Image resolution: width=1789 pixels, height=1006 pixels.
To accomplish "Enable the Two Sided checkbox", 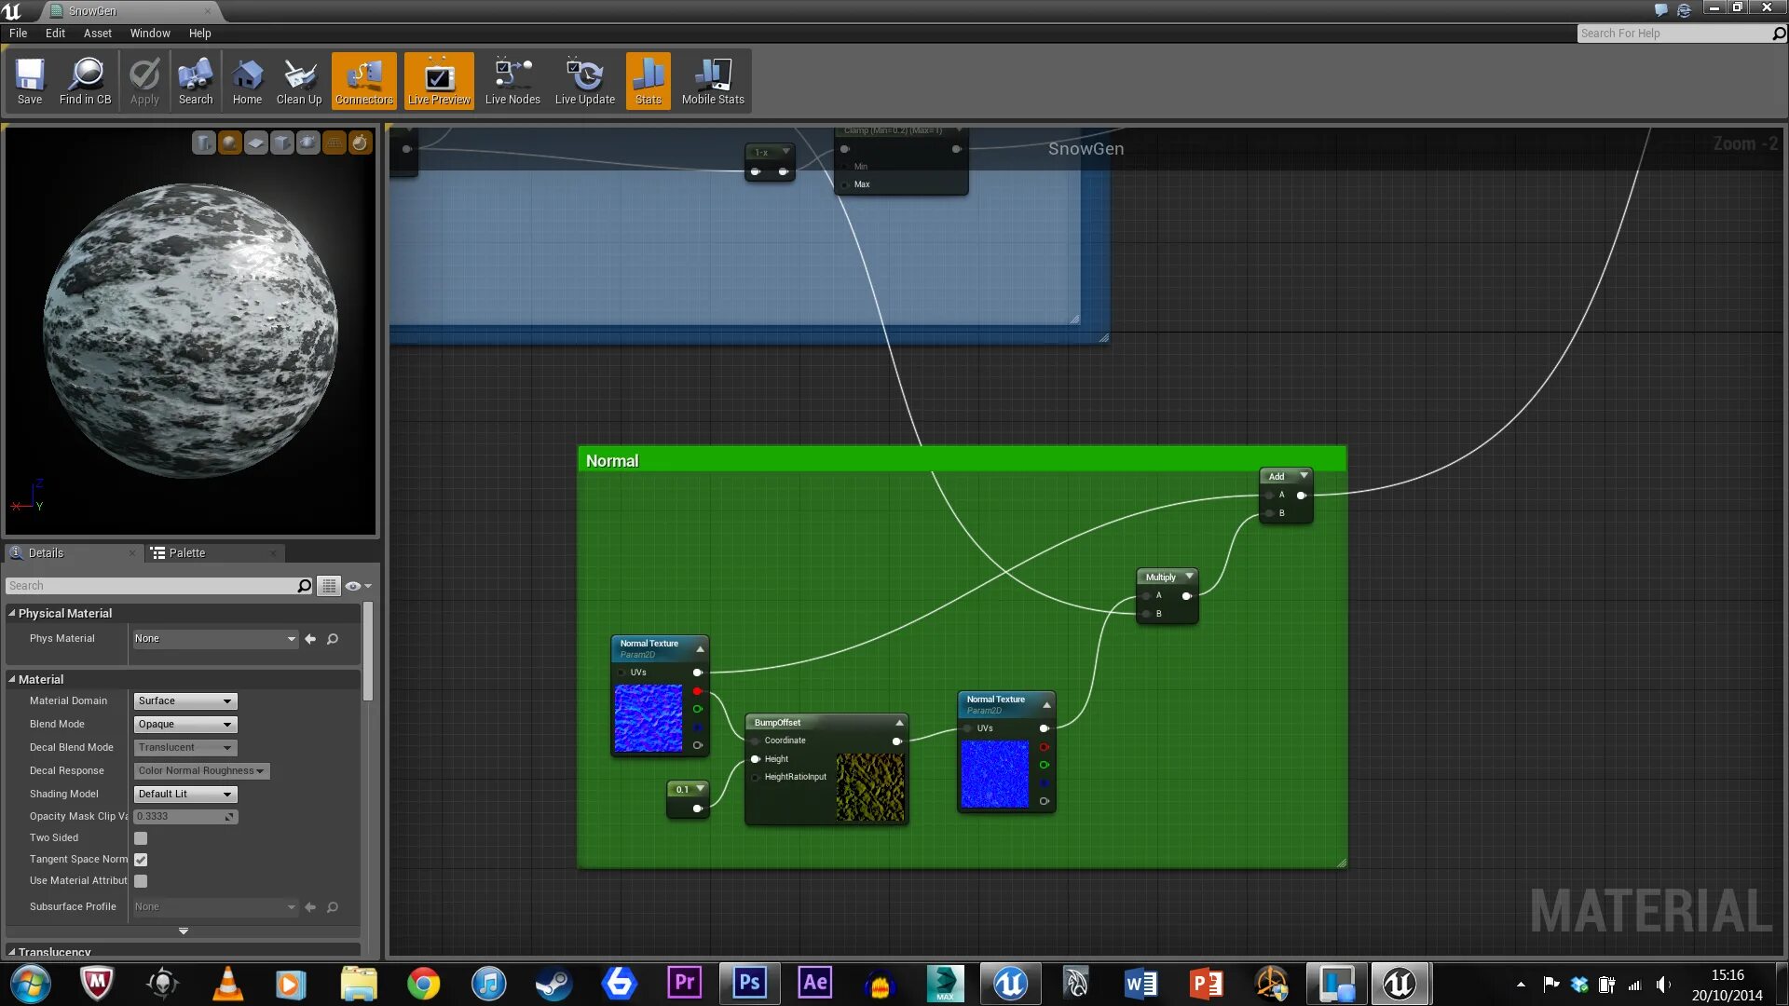I will pyautogui.click(x=141, y=838).
